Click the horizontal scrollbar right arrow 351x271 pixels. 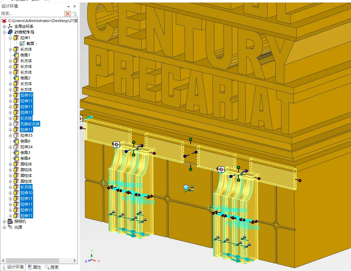(75, 261)
